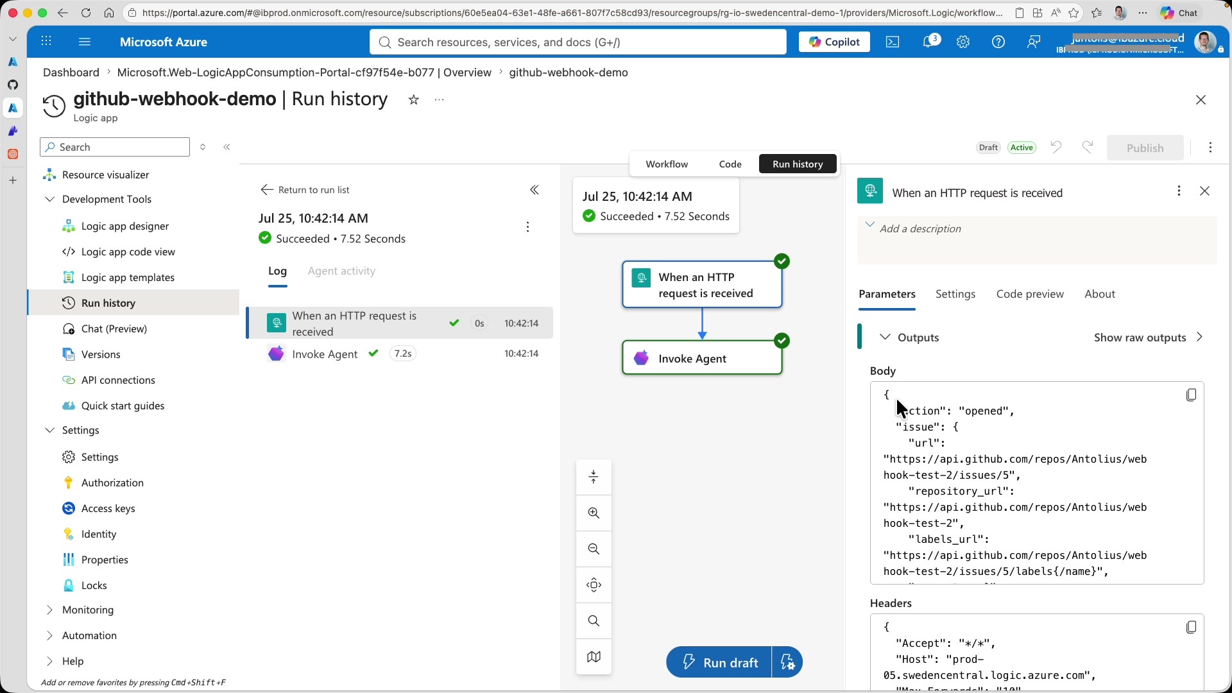
Task: Click the redo arrow in the toolbar
Action: [1088, 147]
